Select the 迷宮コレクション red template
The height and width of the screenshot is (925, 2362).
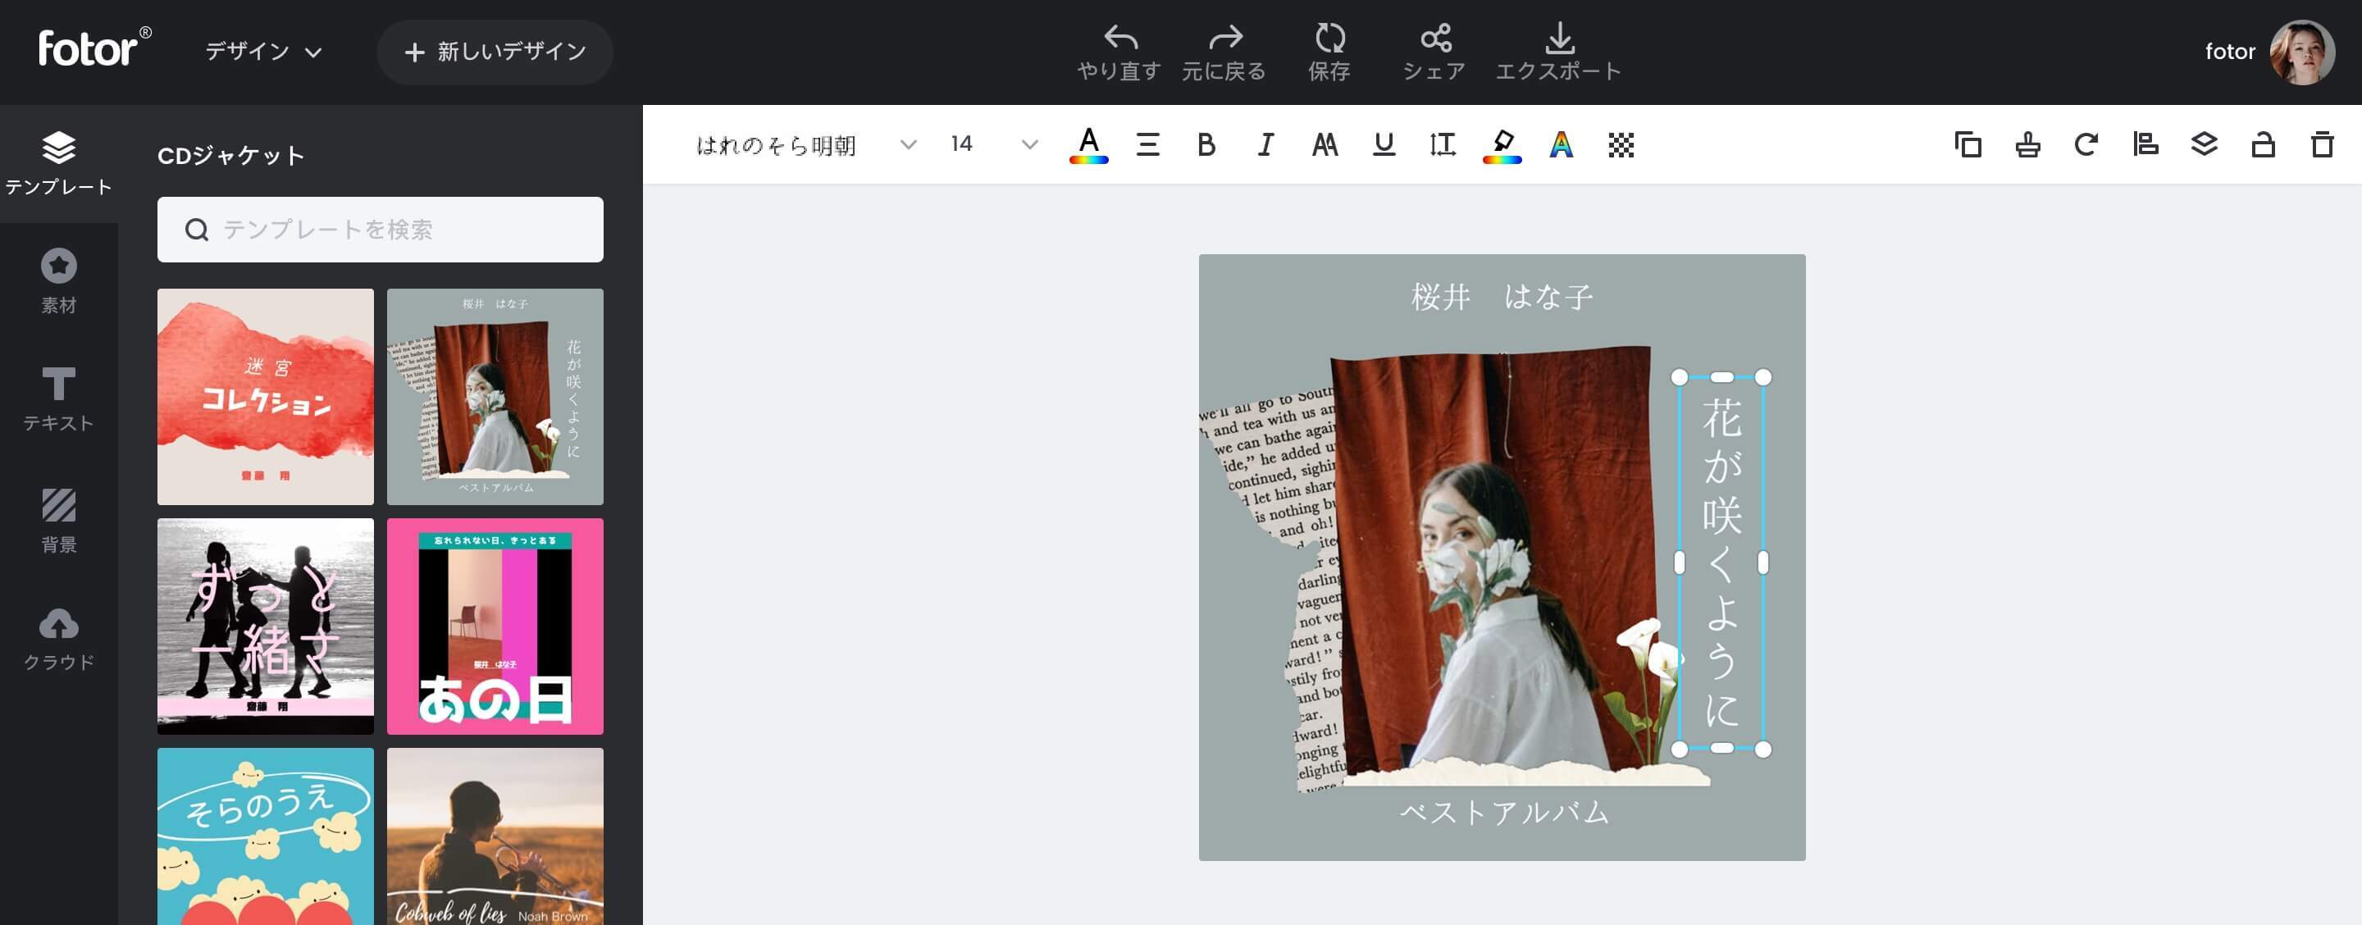[x=266, y=396]
